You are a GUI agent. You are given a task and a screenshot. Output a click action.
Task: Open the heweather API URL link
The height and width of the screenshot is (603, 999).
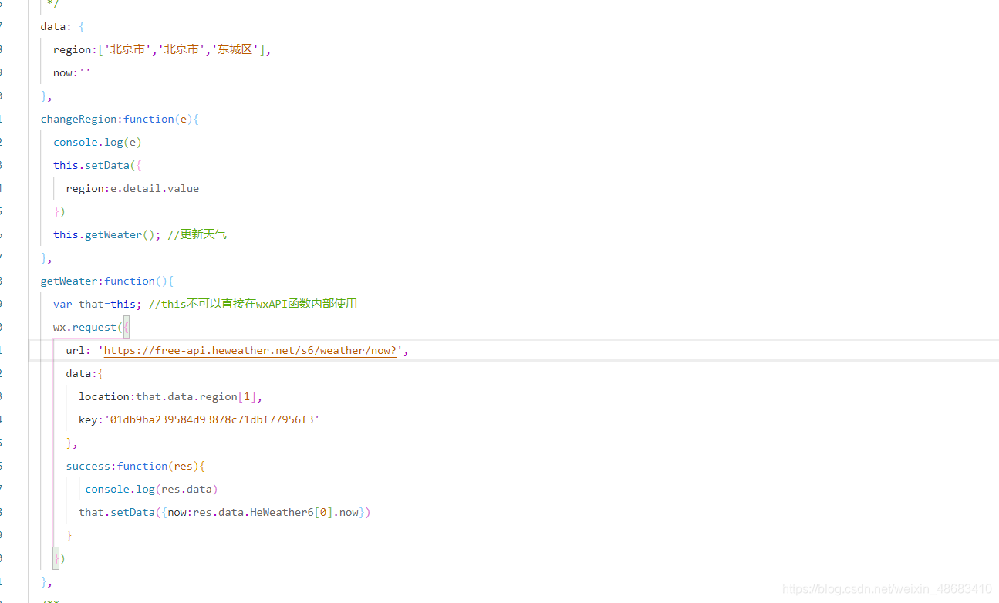tap(250, 350)
